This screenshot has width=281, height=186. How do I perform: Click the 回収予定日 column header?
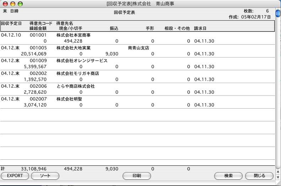(x=11, y=23)
